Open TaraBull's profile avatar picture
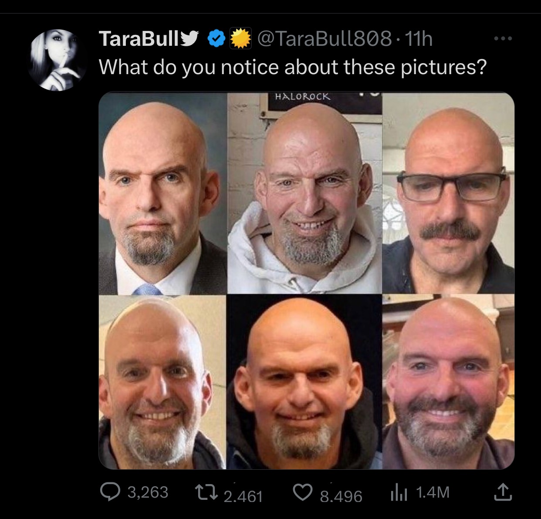541x519 pixels. [57, 60]
